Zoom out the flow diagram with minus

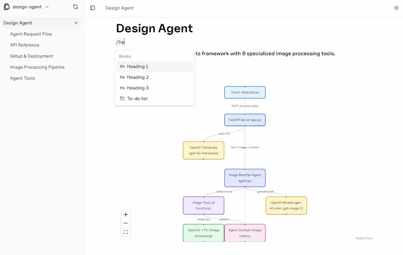point(125,223)
